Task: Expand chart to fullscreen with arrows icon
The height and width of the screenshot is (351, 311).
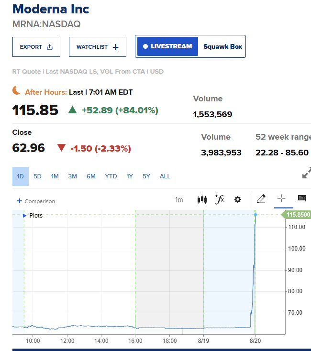Action: (307, 173)
